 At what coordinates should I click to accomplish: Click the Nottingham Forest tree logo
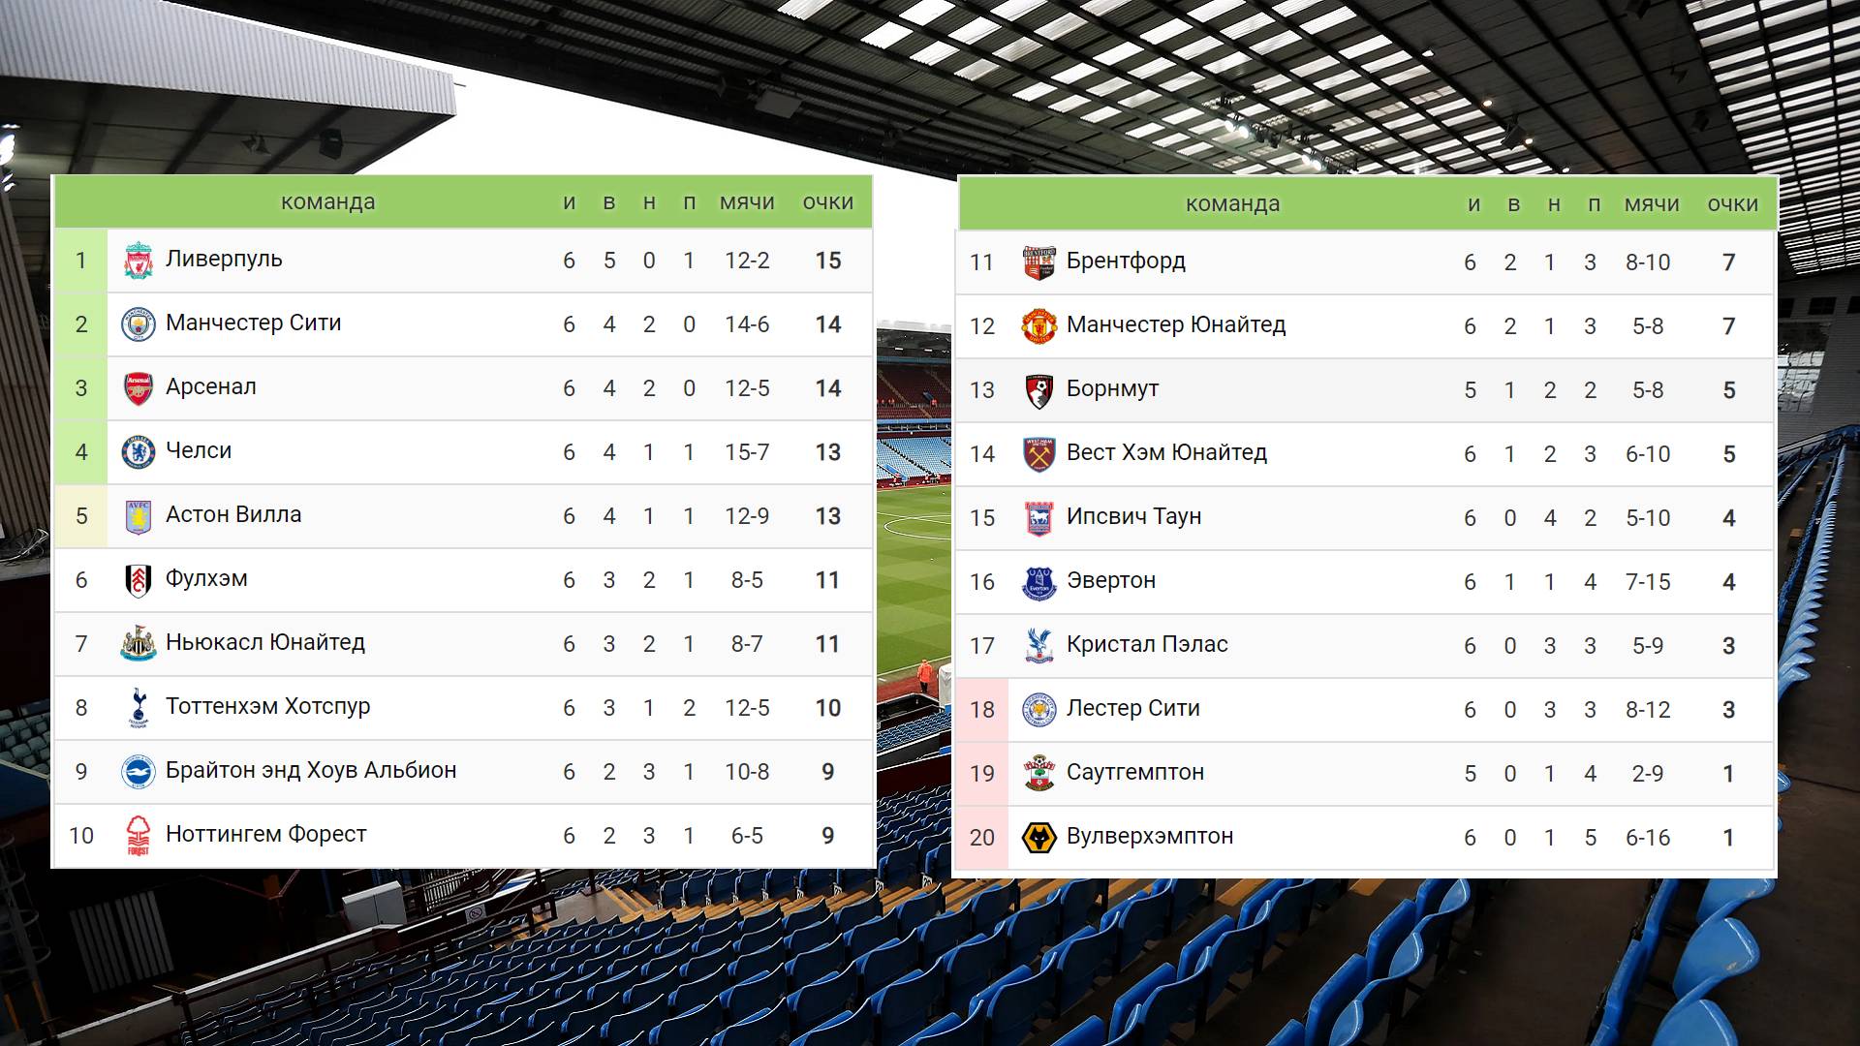(139, 836)
